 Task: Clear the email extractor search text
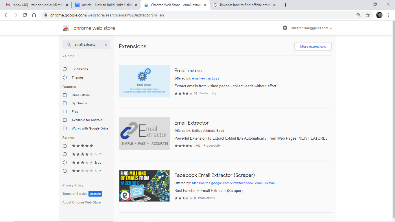pyautogui.click(x=106, y=45)
